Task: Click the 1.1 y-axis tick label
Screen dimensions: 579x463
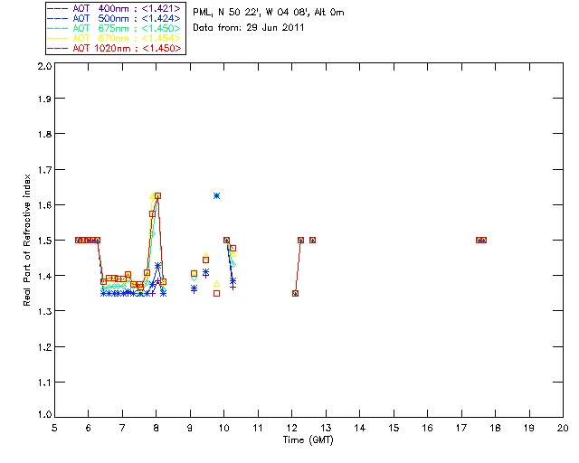Action: (x=44, y=383)
